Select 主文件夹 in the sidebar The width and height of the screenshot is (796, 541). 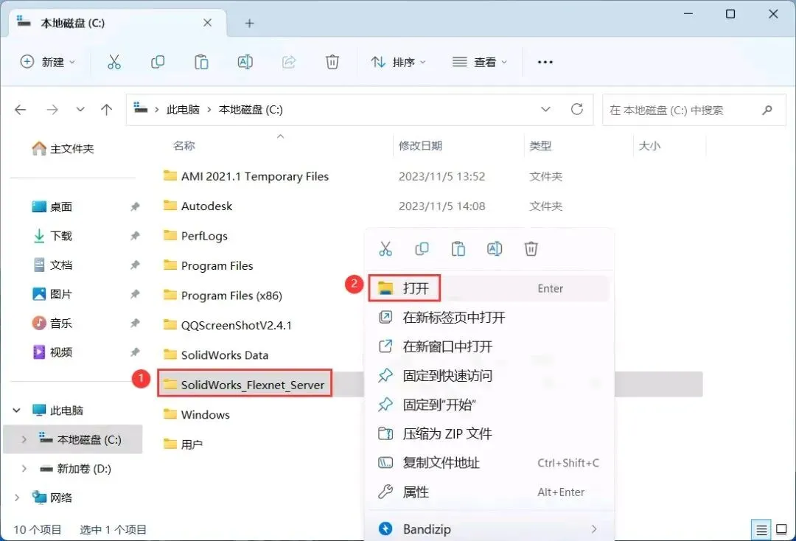(63, 149)
